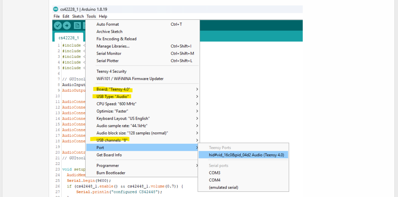Click Manage Libraries... entry
The width and height of the screenshot is (398, 197).
pyautogui.click(x=113, y=46)
